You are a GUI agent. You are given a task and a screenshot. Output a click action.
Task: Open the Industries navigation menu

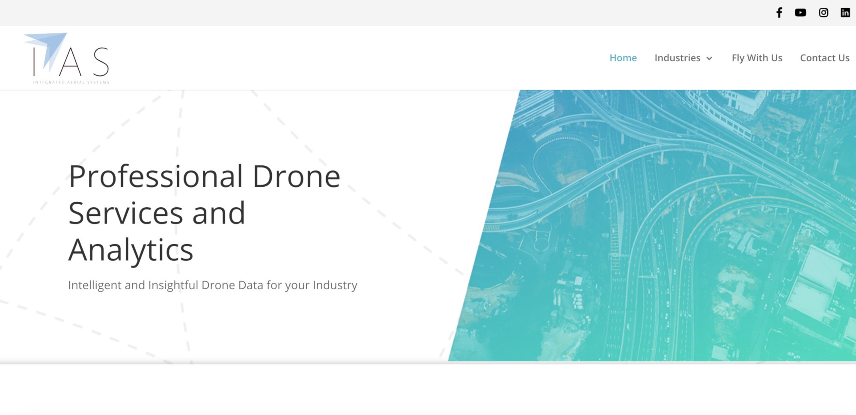point(678,58)
